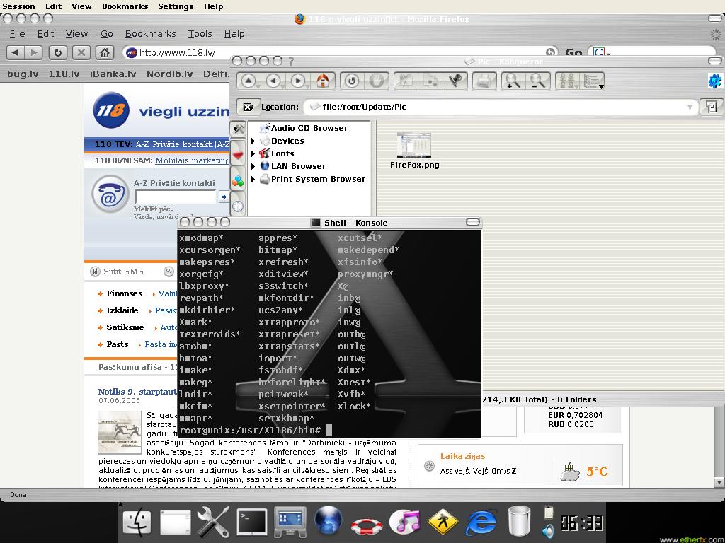Image resolution: width=725 pixels, height=543 pixels.
Task: Click Konqueror's Cut scissors icon
Action: (406, 81)
